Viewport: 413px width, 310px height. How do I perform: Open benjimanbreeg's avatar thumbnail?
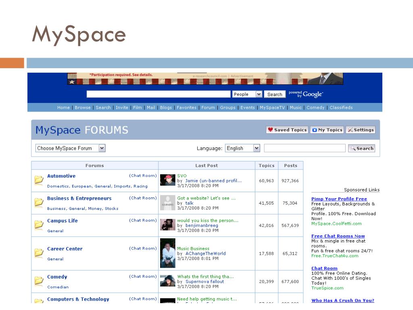pyautogui.click(x=168, y=224)
